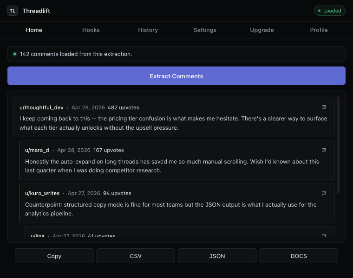This screenshot has width=353, height=278.
Task: Click the structured copy mode comment text
Action: click(171, 209)
